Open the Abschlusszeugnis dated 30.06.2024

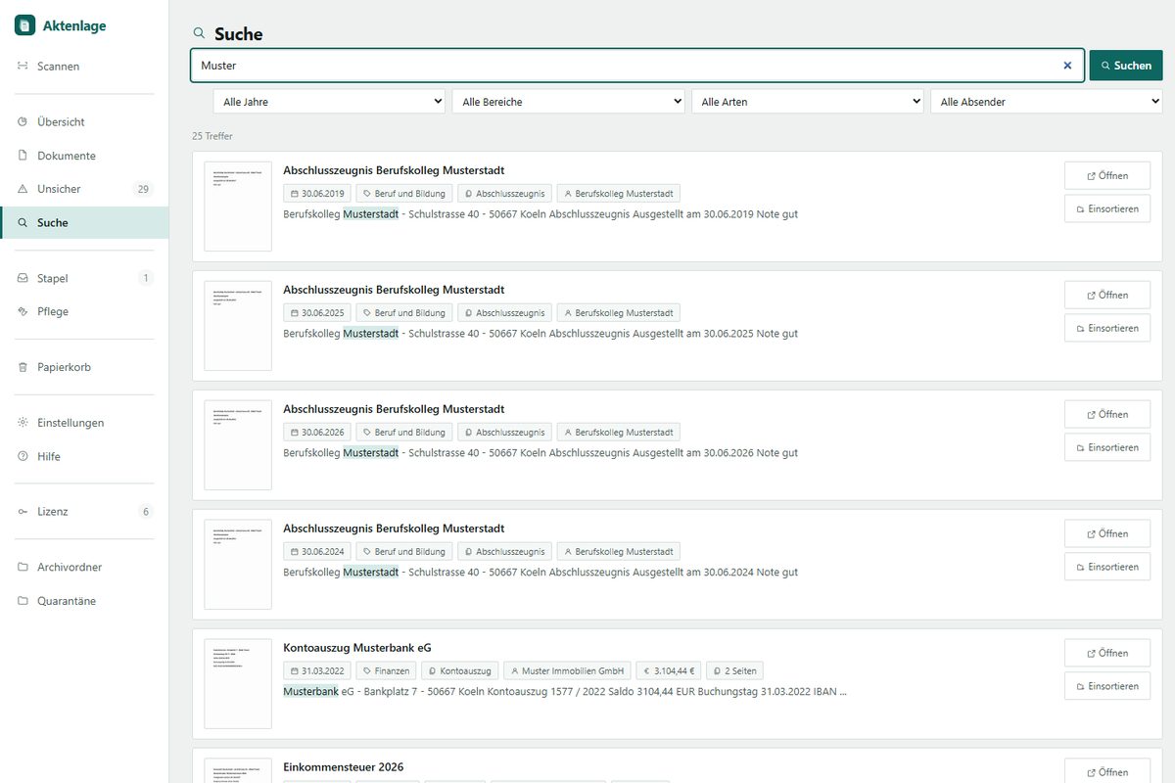1107,534
